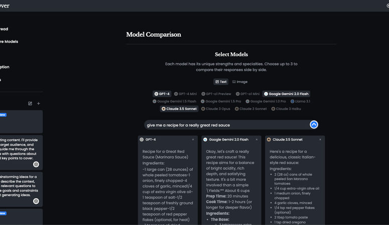Image resolution: width=389 pixels, height=225 pixels.
Task: Switch to the Text mode tab
Action: (x=221, y=82)
